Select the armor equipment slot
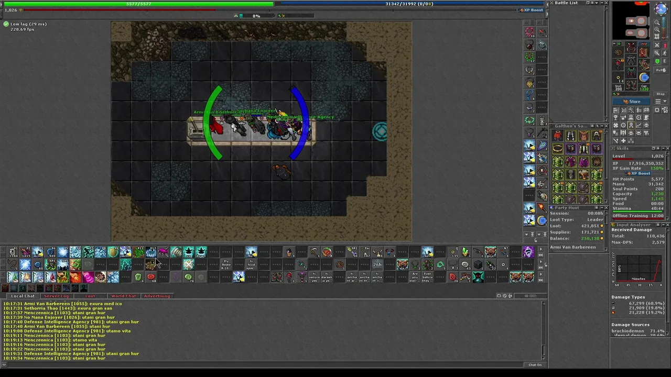This screenshot has width=671, height=377. [x=631, y=59]
